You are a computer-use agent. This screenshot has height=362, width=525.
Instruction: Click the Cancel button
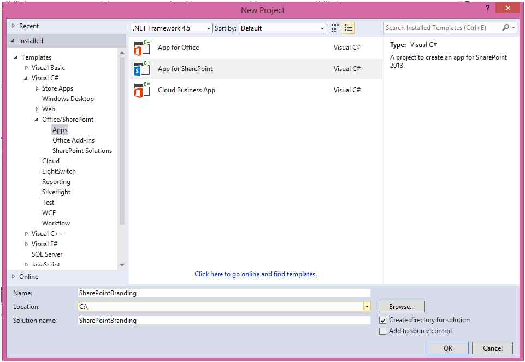click(492, 348)
